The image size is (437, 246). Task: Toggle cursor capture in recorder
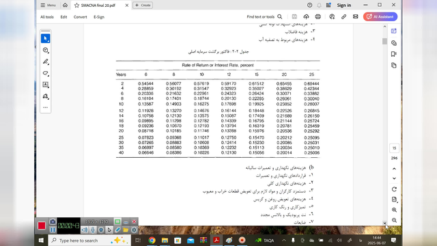pos(109,230)
